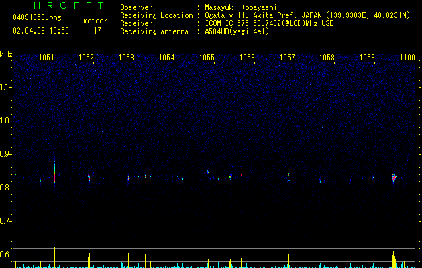This screenshot has height=268, width=422.
Task: Click the 1057 time marker
Action: [x=287, y=57]
